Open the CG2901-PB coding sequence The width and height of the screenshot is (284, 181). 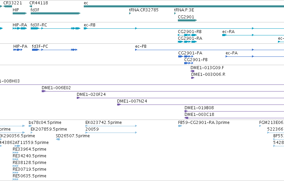[189, 63]
